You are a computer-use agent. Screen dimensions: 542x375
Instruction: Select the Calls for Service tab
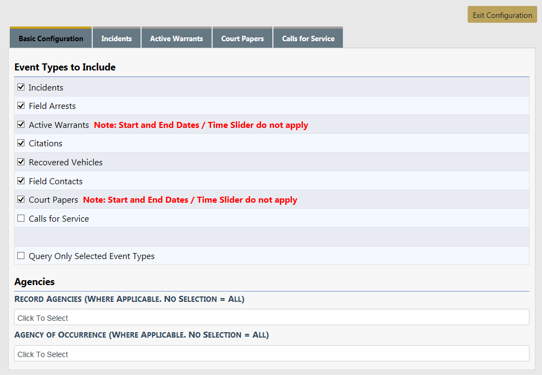coord(308,38)
